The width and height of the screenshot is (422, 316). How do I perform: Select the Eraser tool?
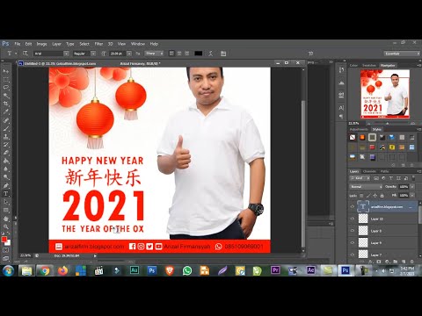point(6,153)
